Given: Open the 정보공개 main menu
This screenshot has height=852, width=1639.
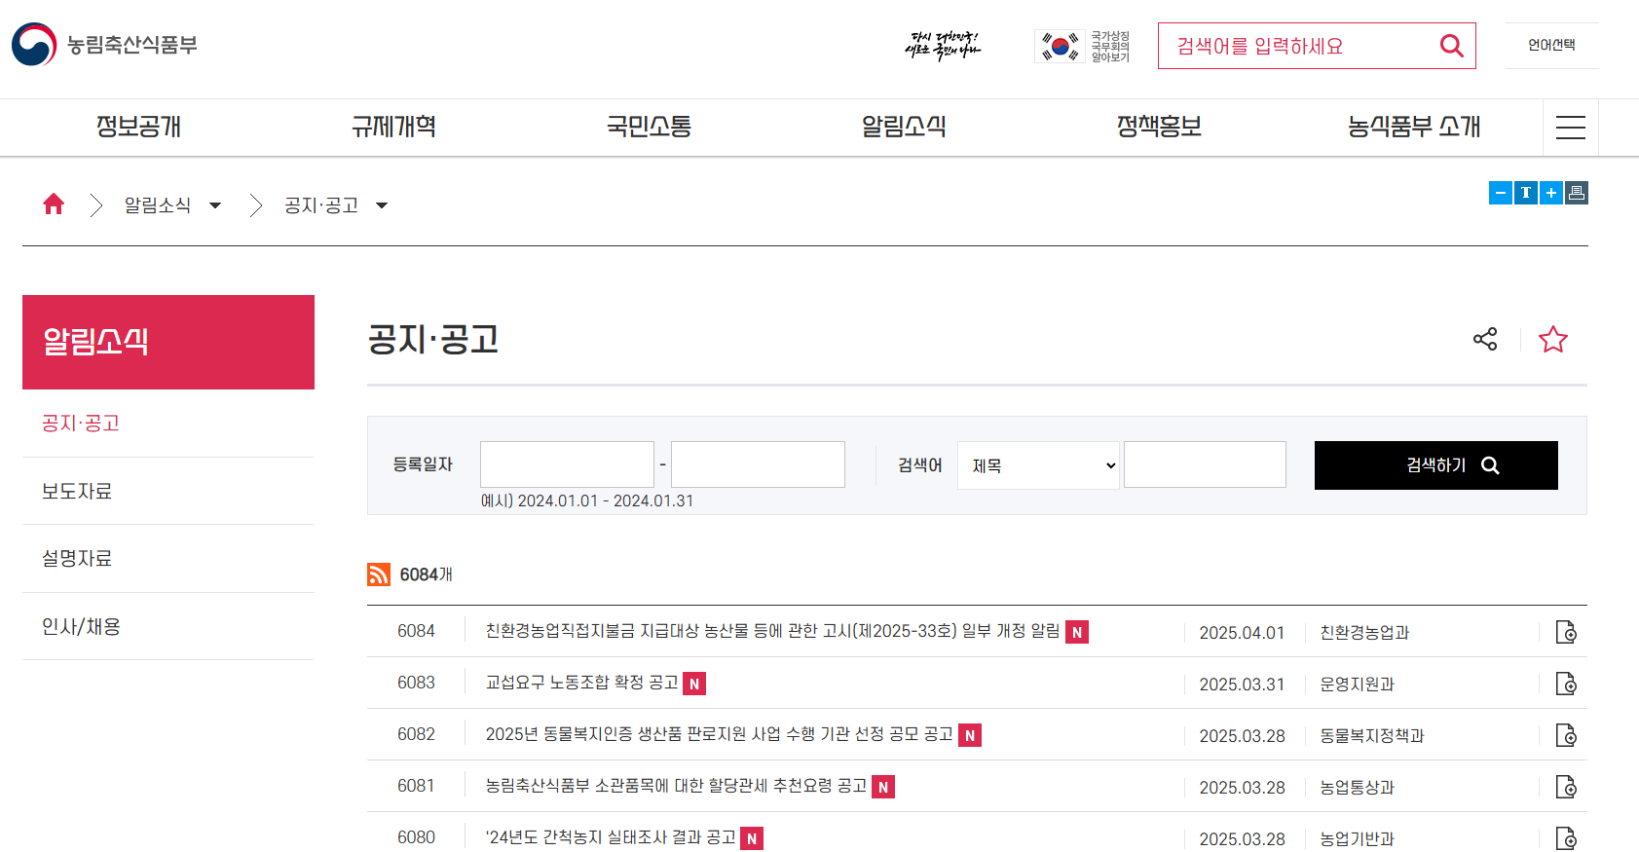Looking at the screenshot, I should pos(138,127).
